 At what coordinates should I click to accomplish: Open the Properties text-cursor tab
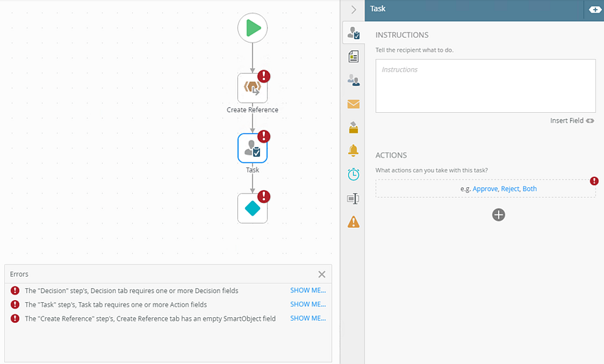(353, 199)
